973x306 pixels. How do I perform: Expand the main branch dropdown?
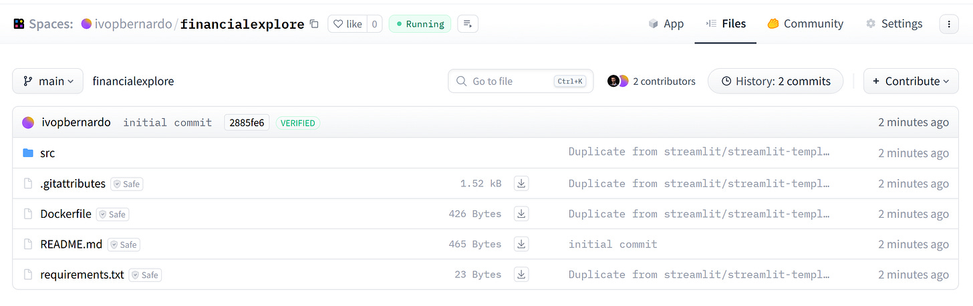tap(47, 81)
